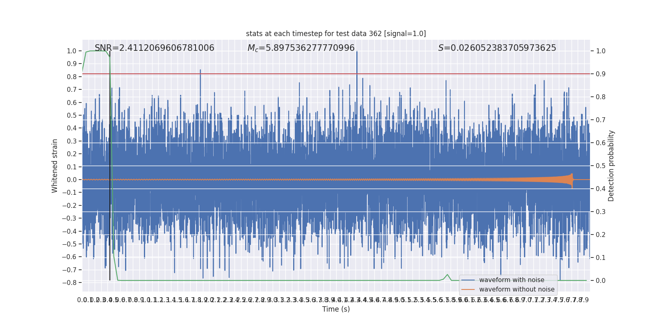Image resolution: width=656 pixels, height=328 pixels.
Task: Click the 'Time (s)' x-axis label
Action: (336, 309)
